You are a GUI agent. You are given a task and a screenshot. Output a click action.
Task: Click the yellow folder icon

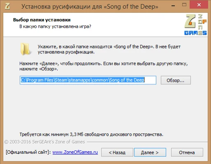click(26, 49)
